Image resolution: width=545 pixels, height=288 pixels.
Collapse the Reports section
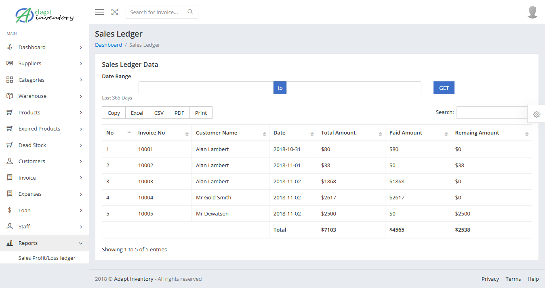pos(80,243)
